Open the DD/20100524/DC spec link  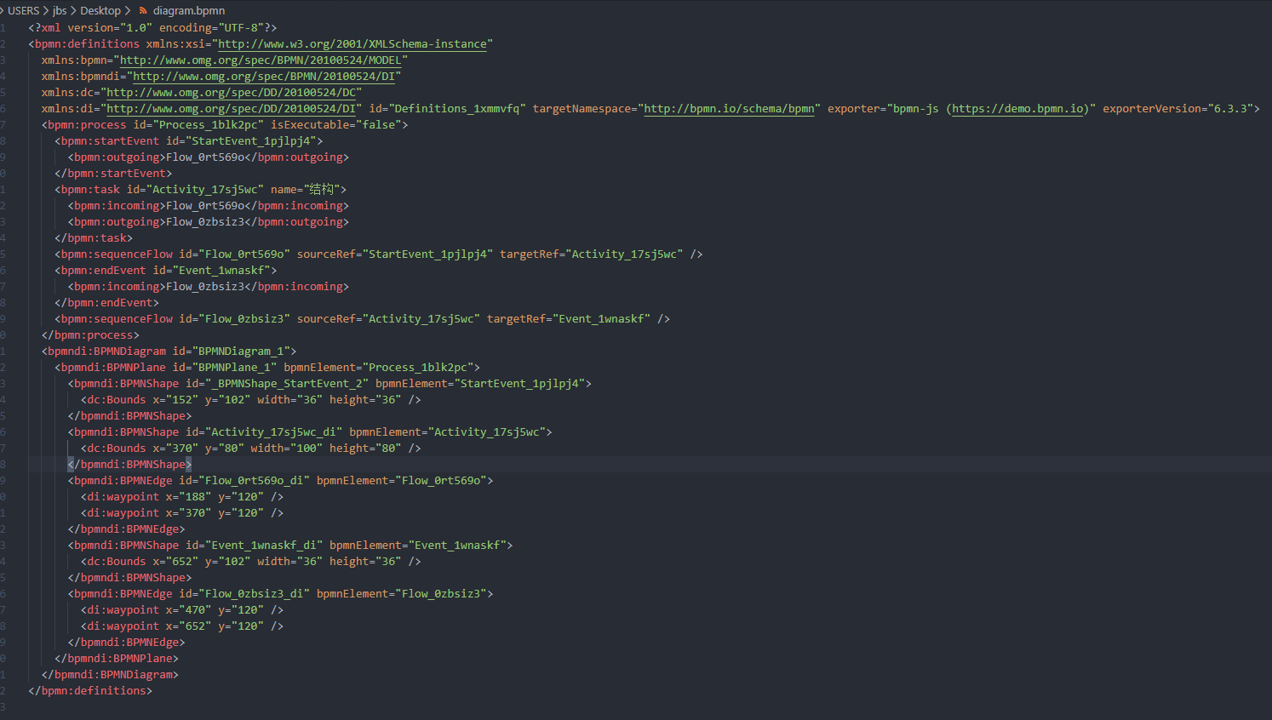coord(231,93)
